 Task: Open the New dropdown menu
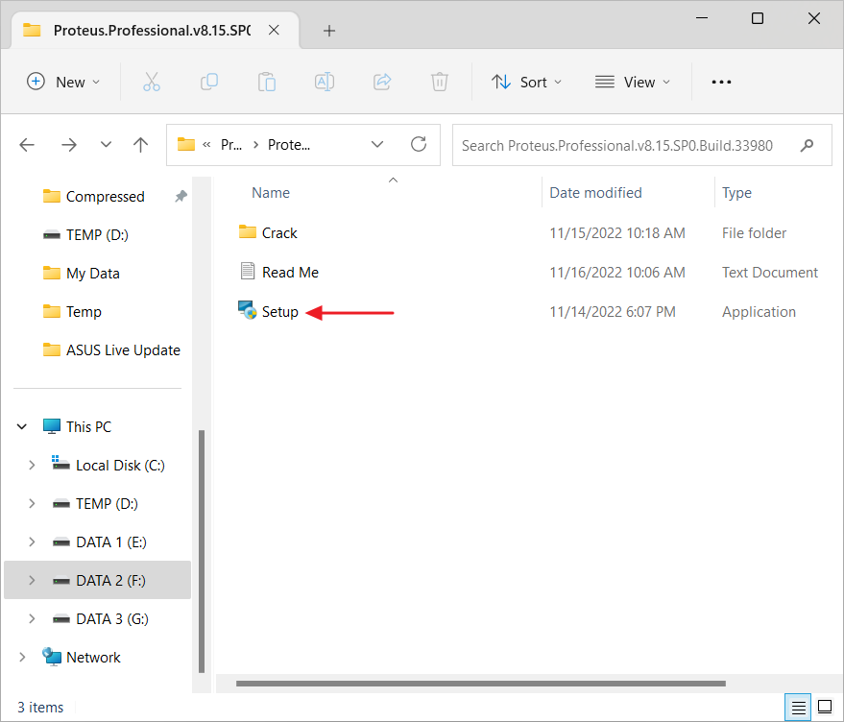coord(63,82)
